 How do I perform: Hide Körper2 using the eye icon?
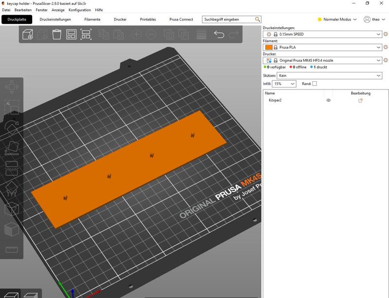(x=328, y=100)
